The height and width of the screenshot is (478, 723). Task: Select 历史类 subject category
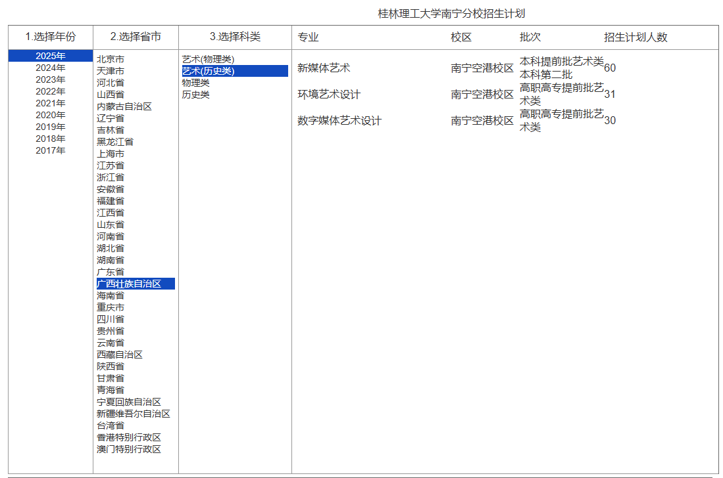(196, 95)
